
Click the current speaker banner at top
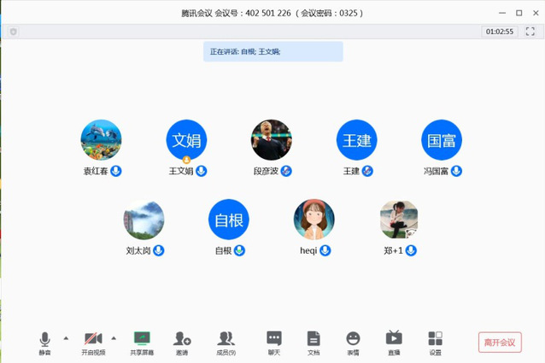click(x=274, y=51)
